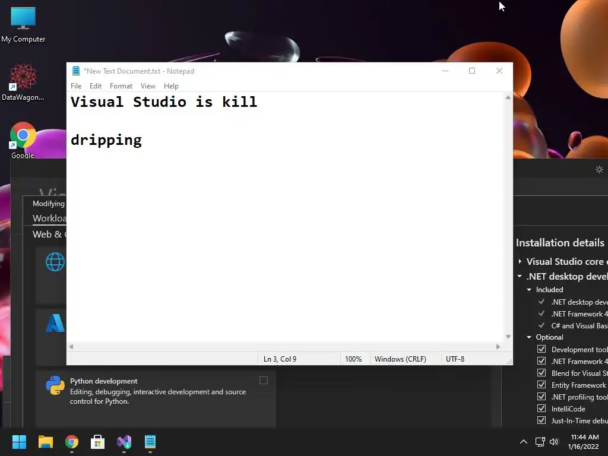Switch to Visual Studio Installer in taskbar

pyautogui.click(x=124, y=442)
